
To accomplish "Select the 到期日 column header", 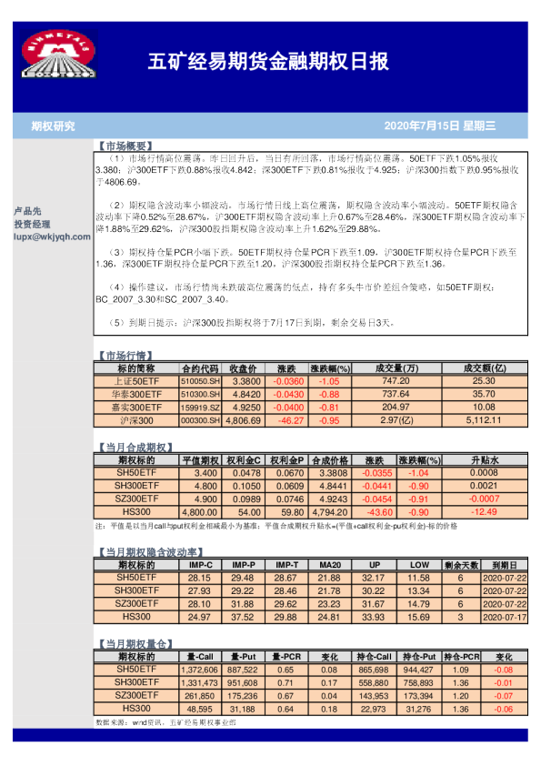I will [x=505, y=565].
